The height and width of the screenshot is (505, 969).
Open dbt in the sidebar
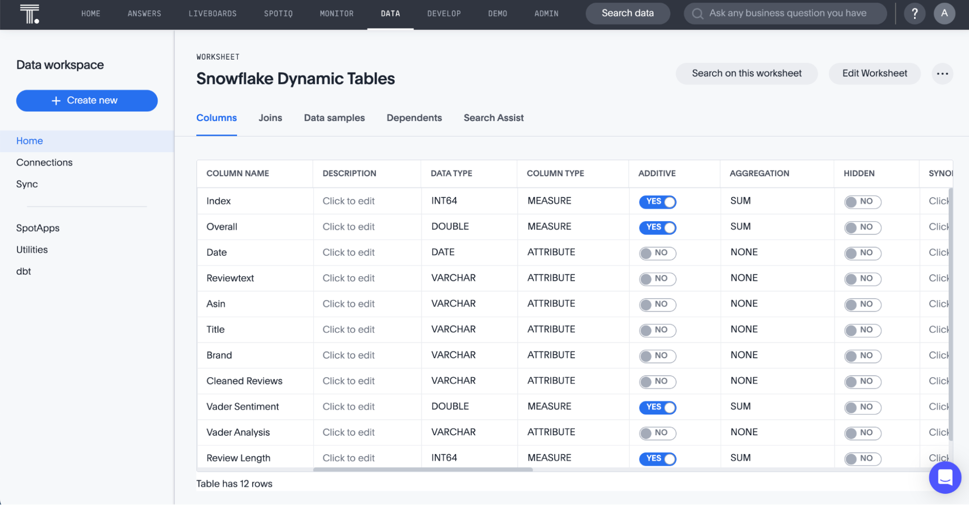[23, 272]
